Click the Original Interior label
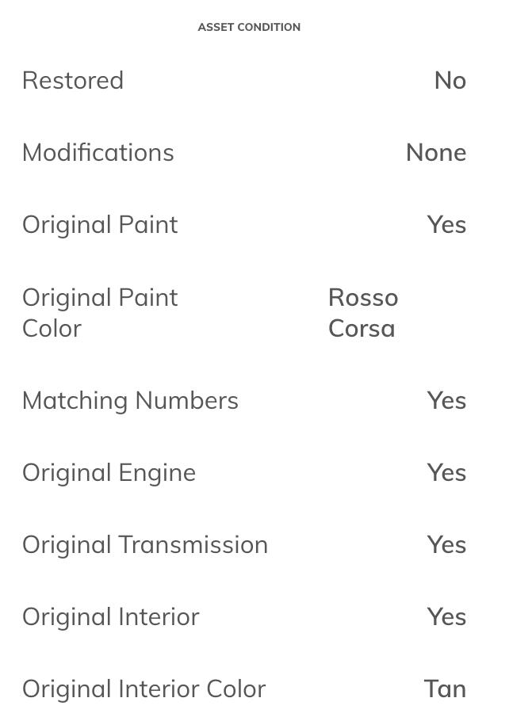The image size is (509, 717). tap(111, 616)
